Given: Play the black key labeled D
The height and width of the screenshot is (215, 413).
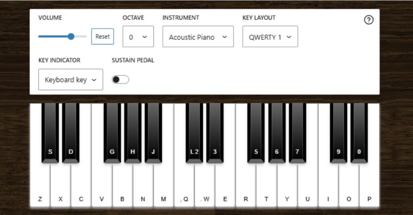Looking at the screenshot, I should click(x=71, y=133).
